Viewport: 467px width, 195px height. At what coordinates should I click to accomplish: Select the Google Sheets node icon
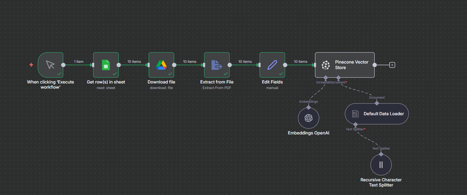[105, 65]
